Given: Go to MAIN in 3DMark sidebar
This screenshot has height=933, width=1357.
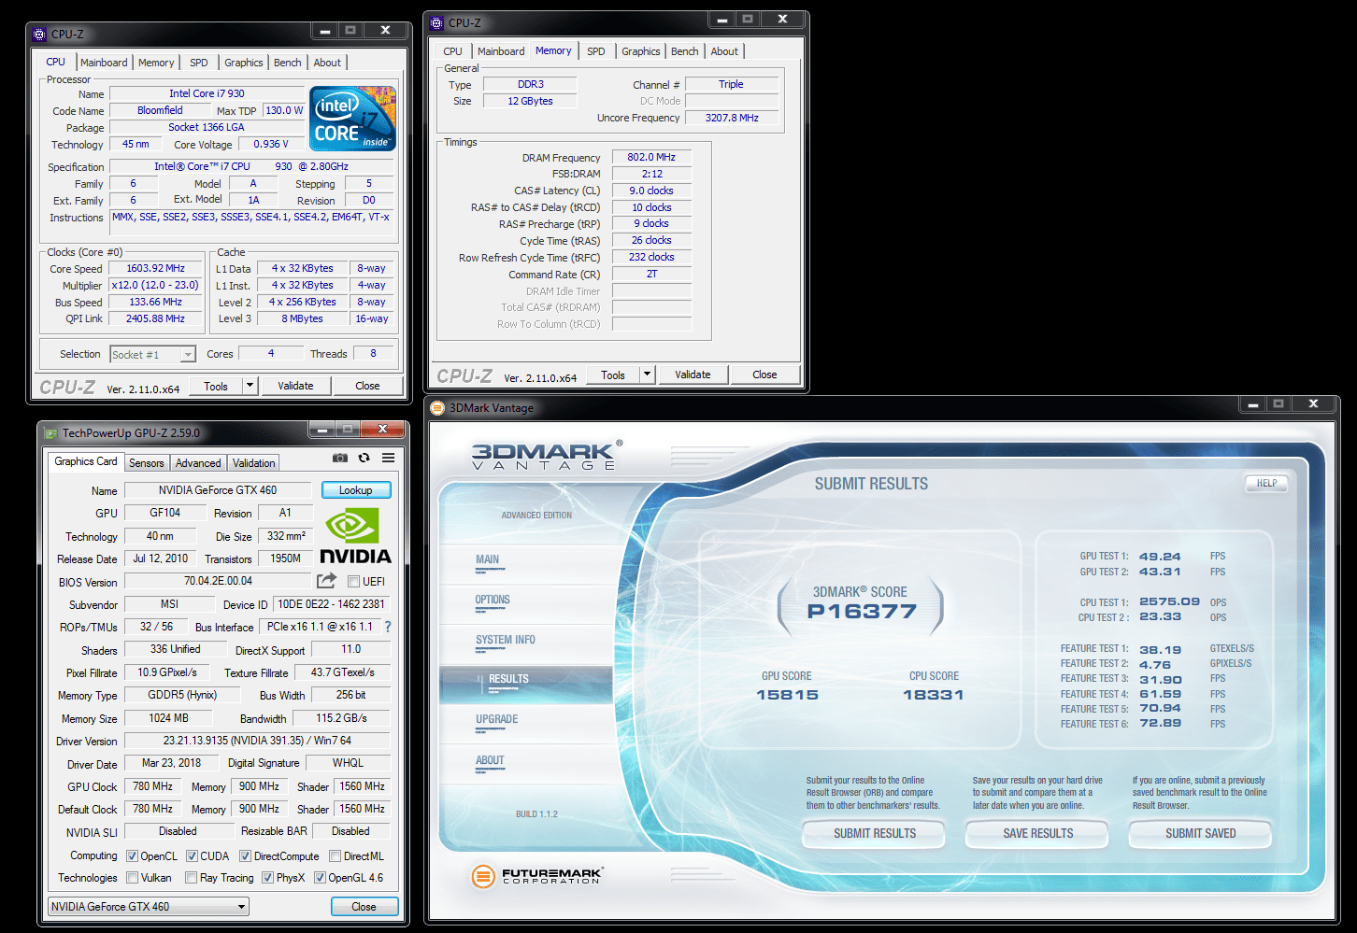Looking at the screenshot, I should point(487,559).
